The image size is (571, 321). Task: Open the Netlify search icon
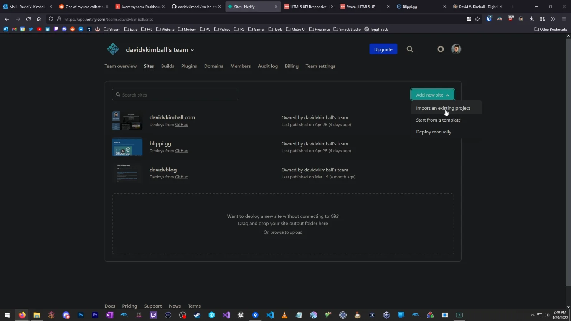coord(409,49)
